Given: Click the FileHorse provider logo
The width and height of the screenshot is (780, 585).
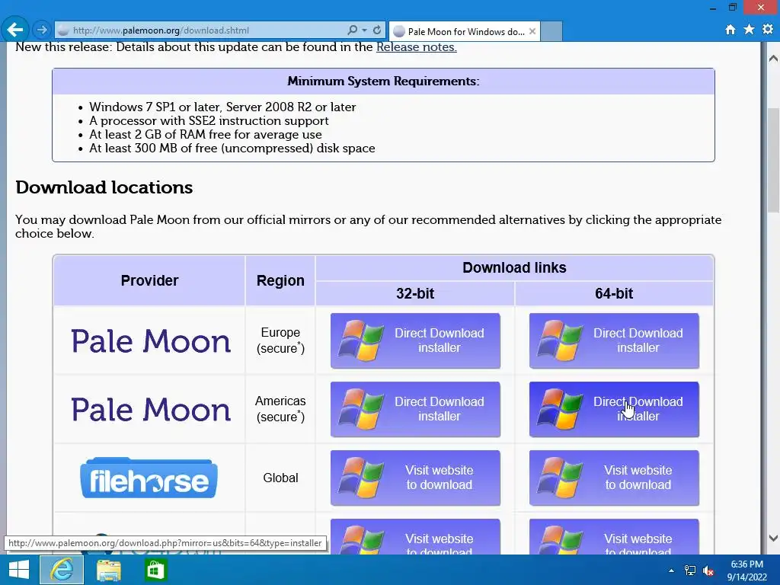Looking at the screenshot, I should pyautogui.click(x=149, y=478).
